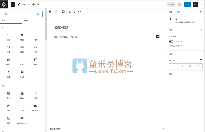Image resolution: width=205 pixels, height=132 pixels.
Task: Toggle the insert link toolbar button
Action: click(80, 12)
